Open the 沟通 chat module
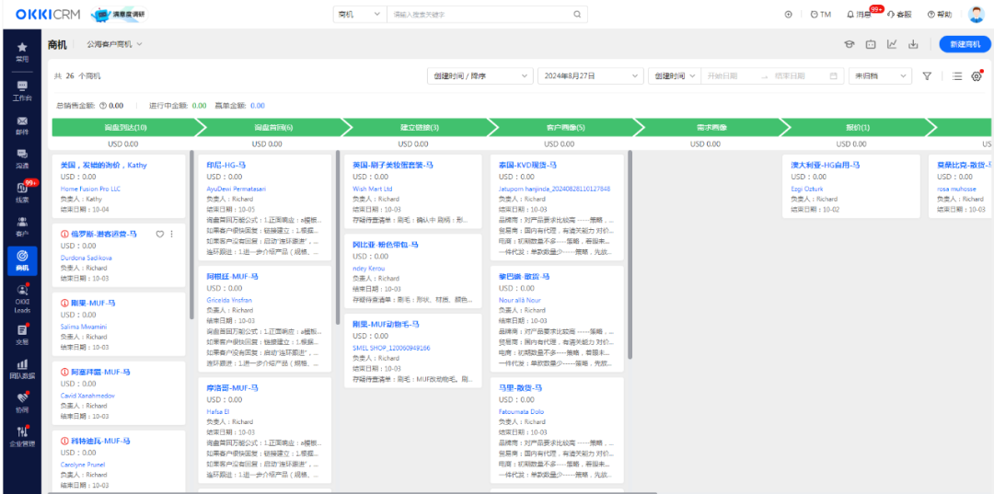Screen dimensions: 994x494 click(22, 159)
